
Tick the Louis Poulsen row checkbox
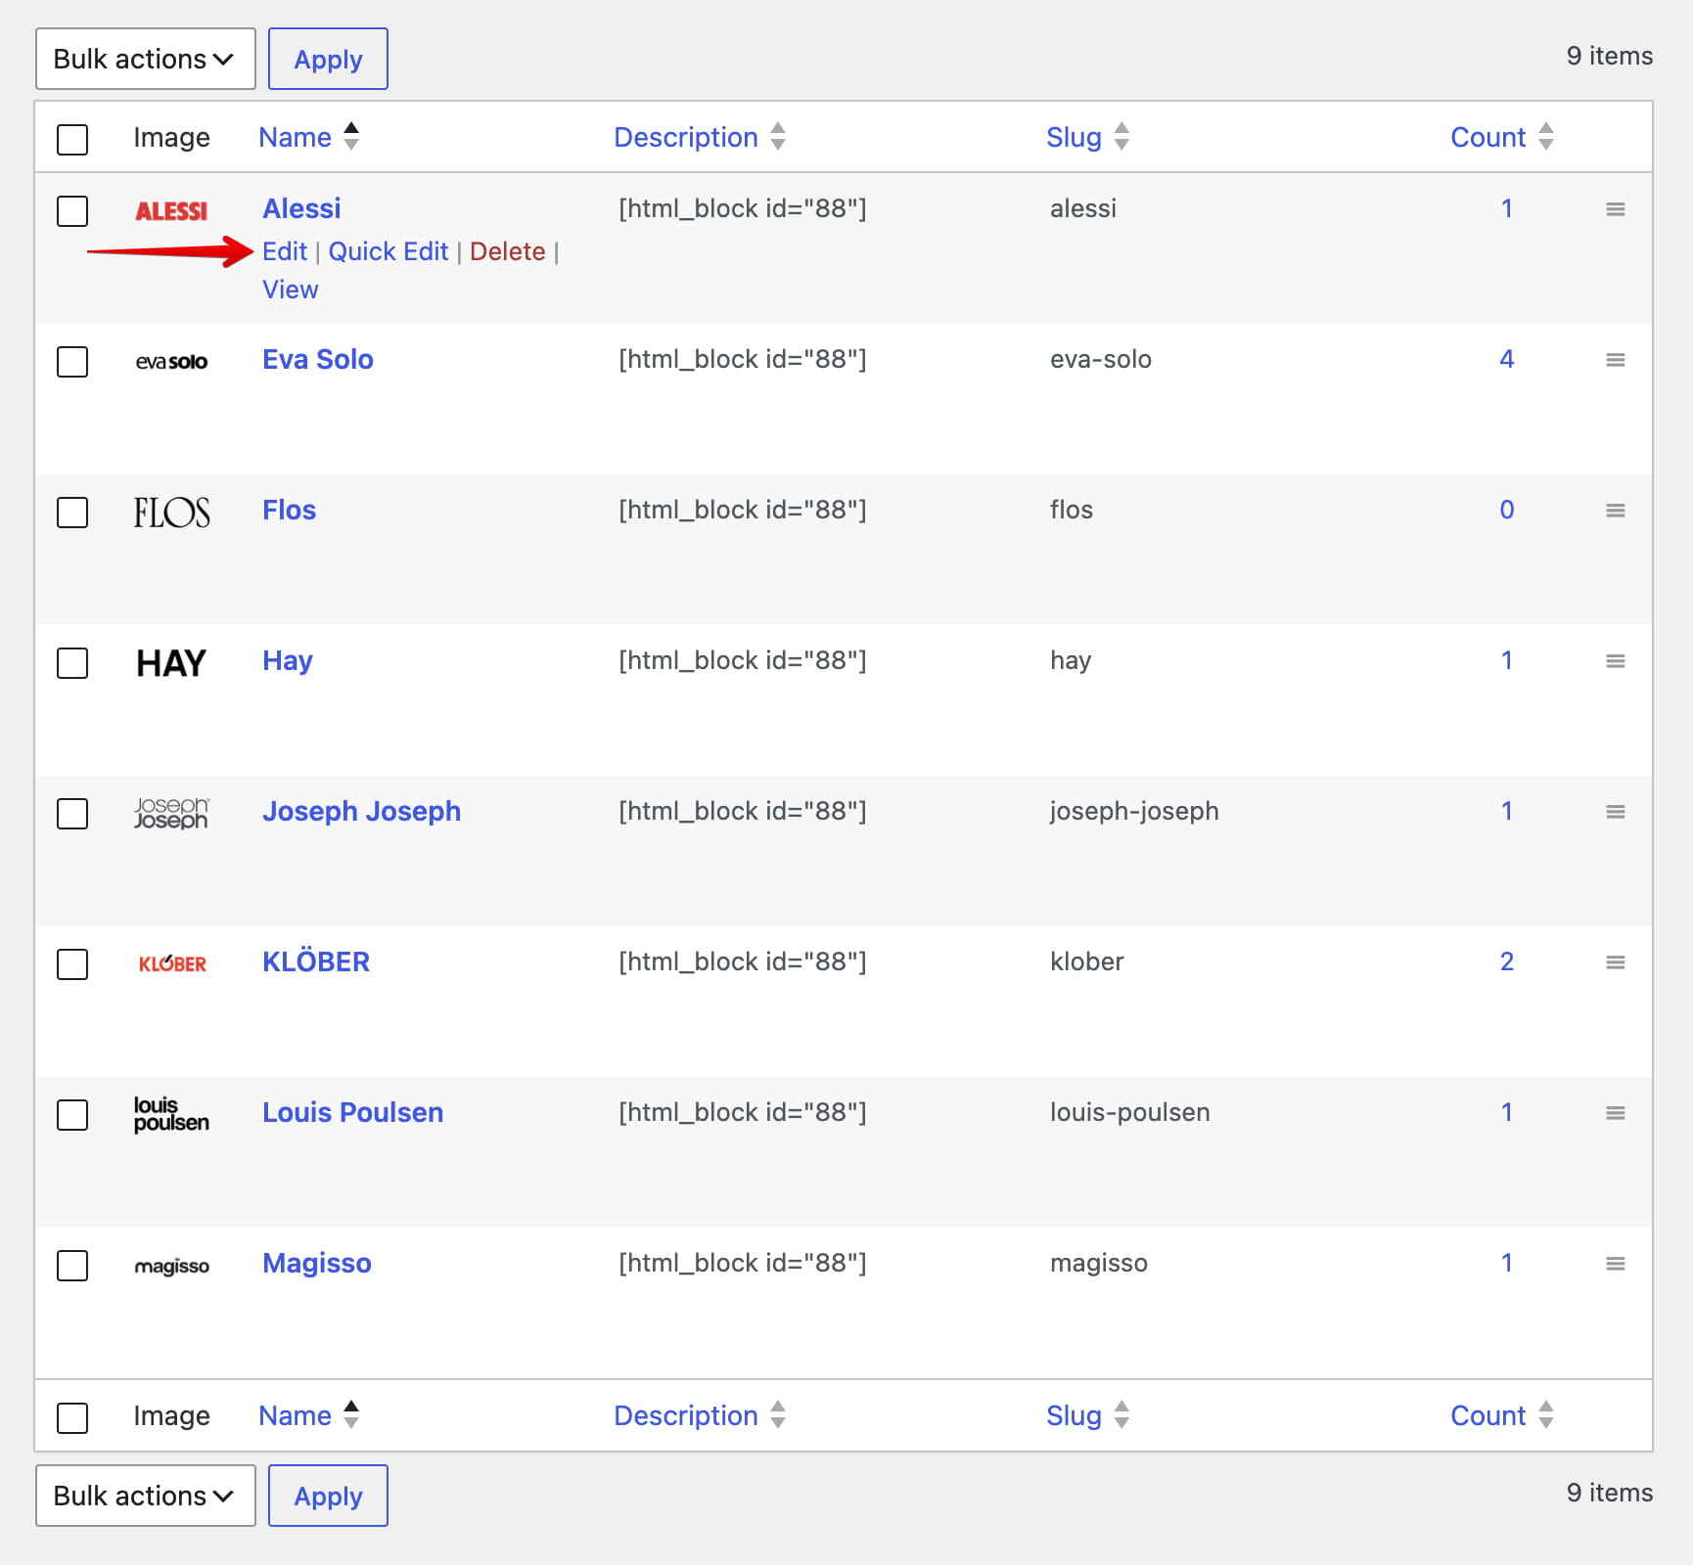click(x=72, y=1114)
